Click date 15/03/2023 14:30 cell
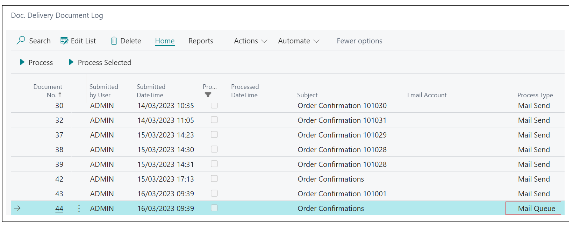Image resolution: width=573 pixels, height=225 pixels. coord(165,150)
